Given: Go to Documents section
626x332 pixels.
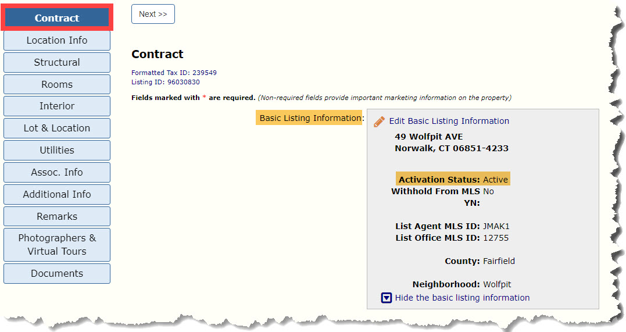Looking at the screenshot, I should click(57, 273).
